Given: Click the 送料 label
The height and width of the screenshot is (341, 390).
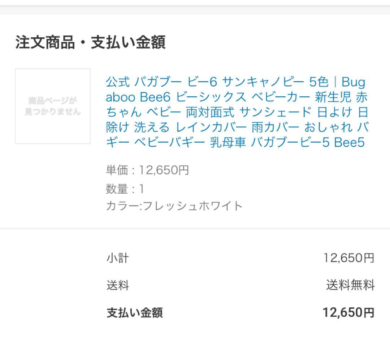Looking at the screenshot, I should point(117,286).
